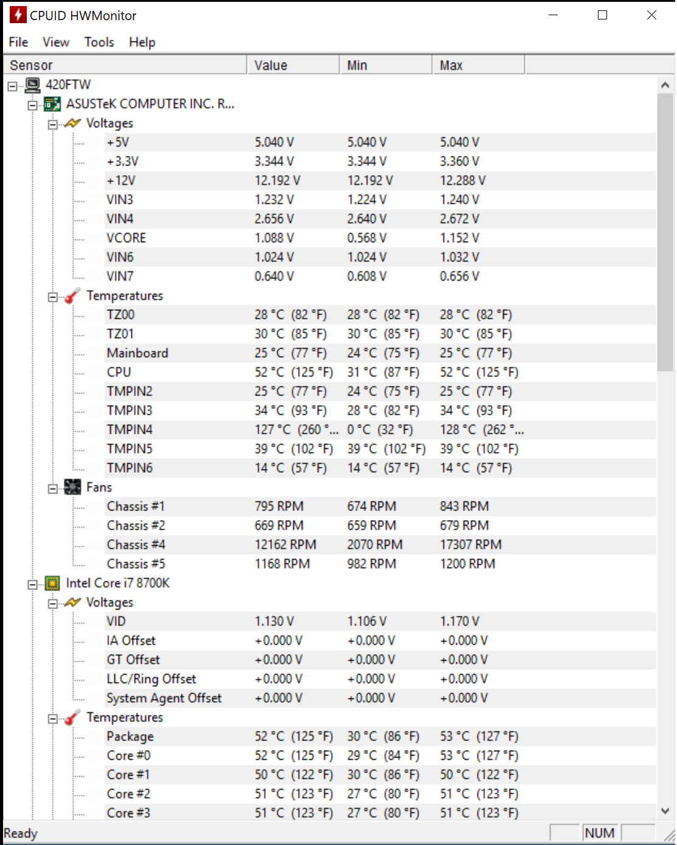Click the CPU Voltages lightning icon
The image size is (677, 845).
[72, 602]
